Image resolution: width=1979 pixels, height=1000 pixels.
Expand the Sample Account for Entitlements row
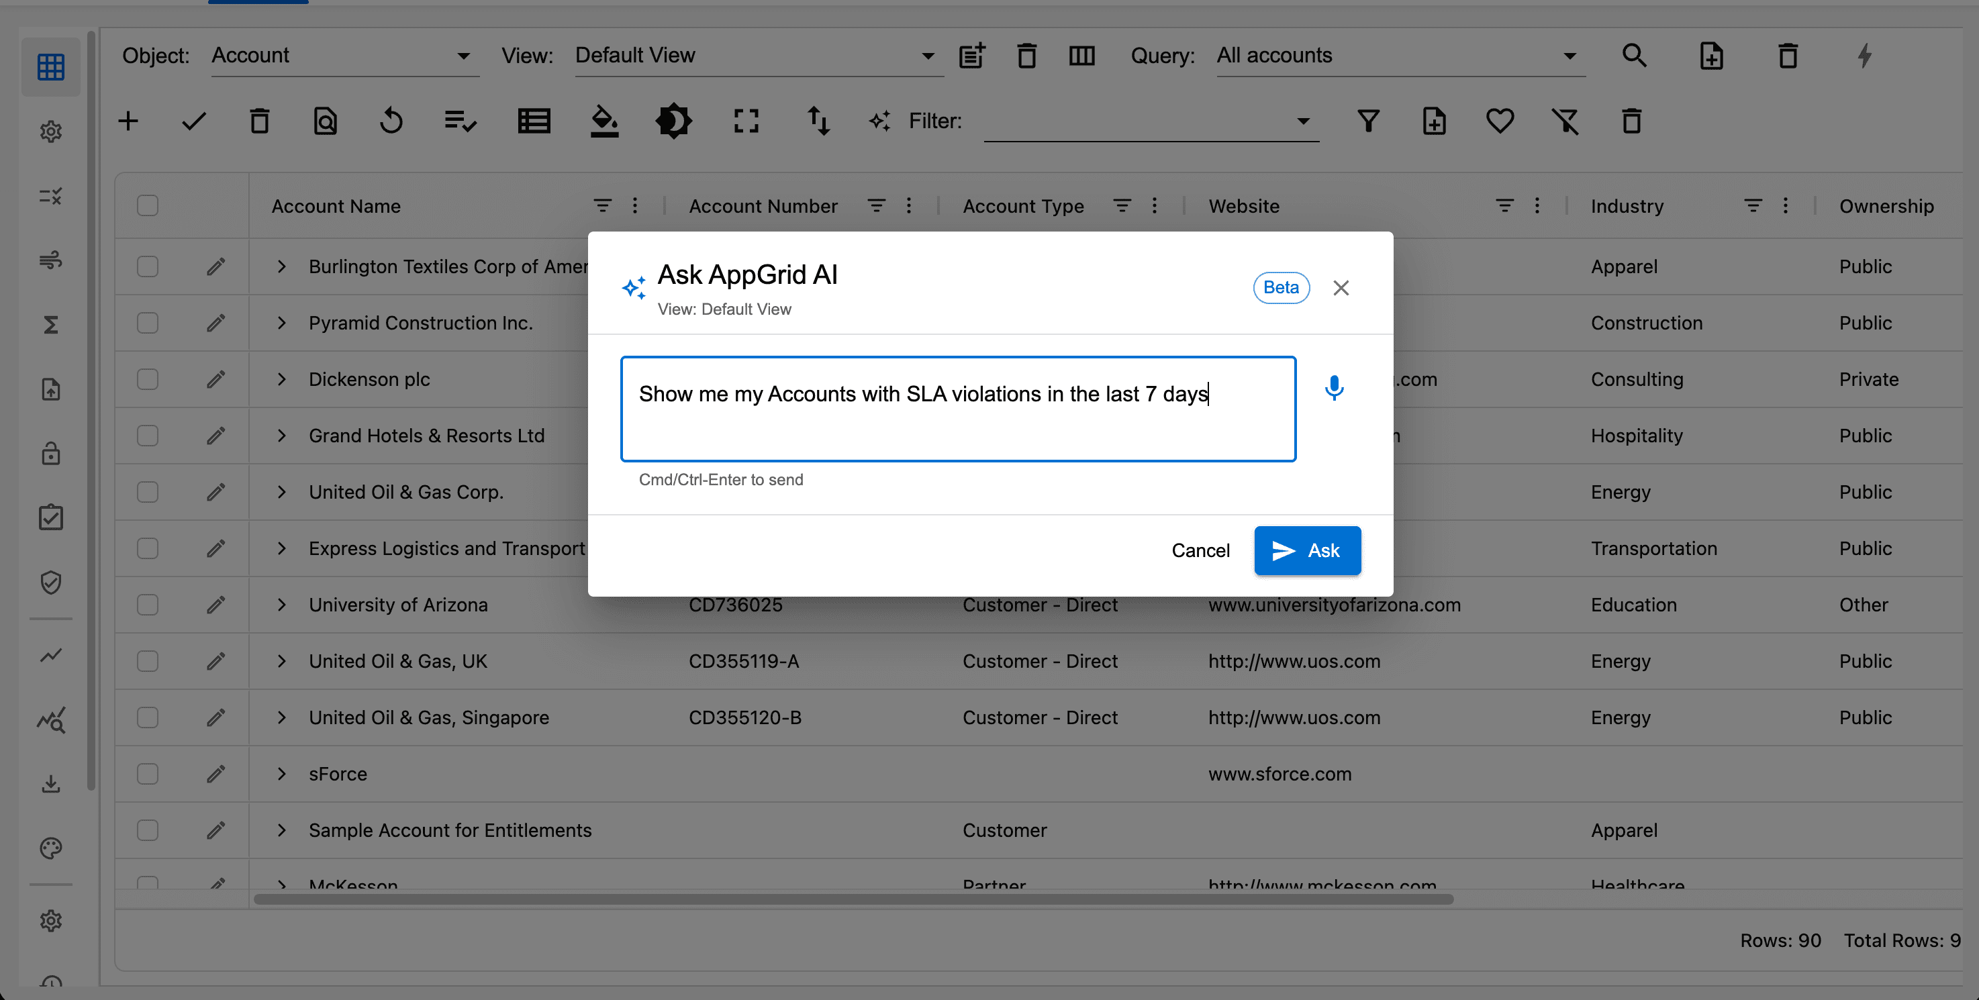[282, 830]
